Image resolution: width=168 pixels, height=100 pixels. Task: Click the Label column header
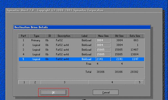85,36
